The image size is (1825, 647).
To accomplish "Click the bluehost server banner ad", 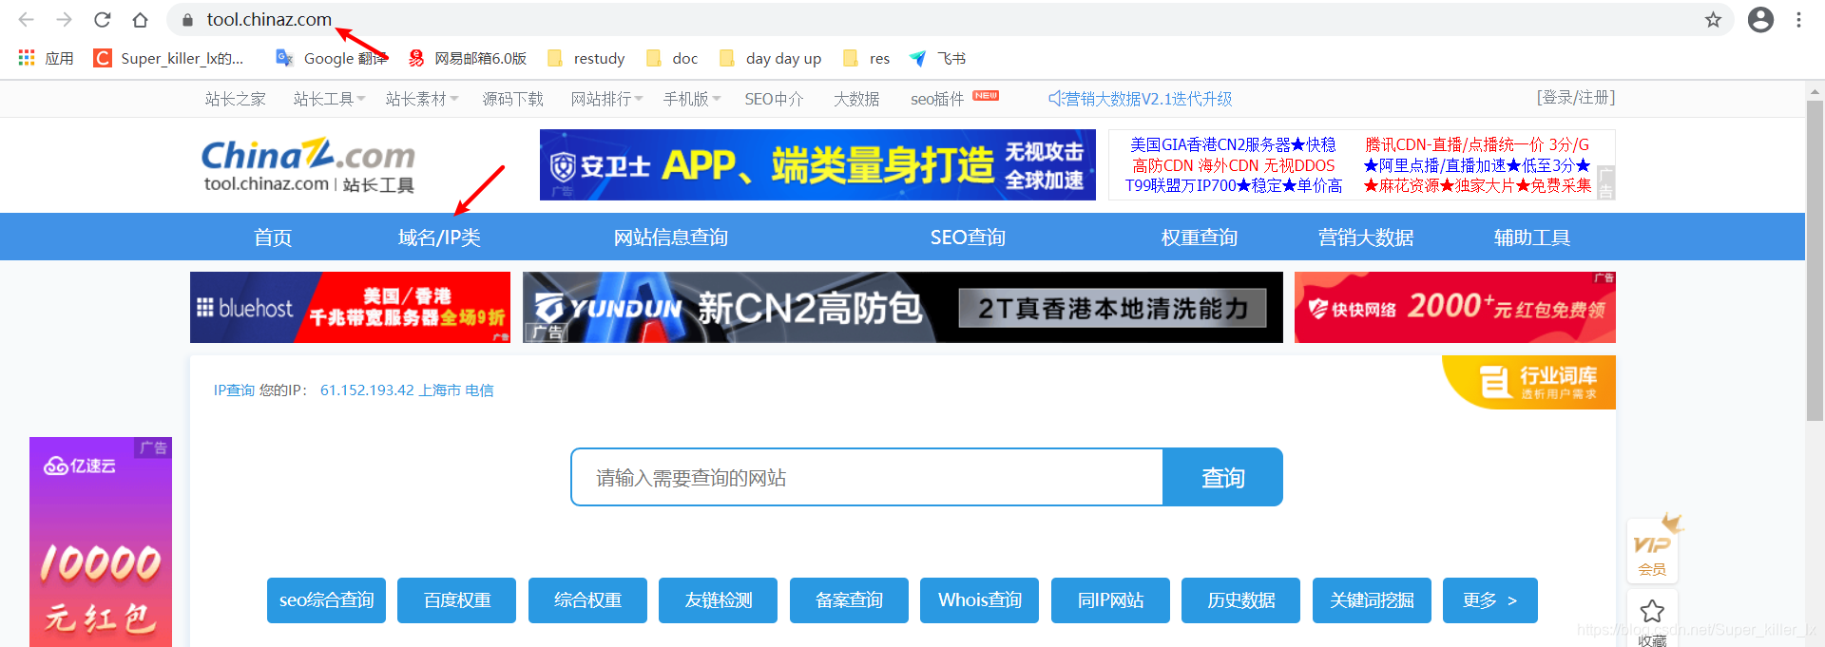I will (350, 307).
